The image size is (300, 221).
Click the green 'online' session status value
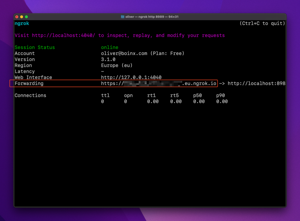click(x=109, y=47)
